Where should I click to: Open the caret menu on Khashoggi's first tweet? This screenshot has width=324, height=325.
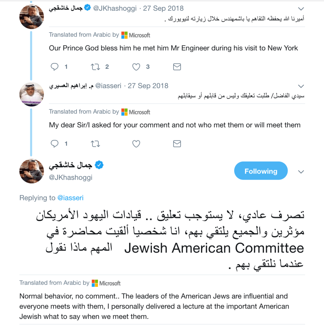click(301, 9)
